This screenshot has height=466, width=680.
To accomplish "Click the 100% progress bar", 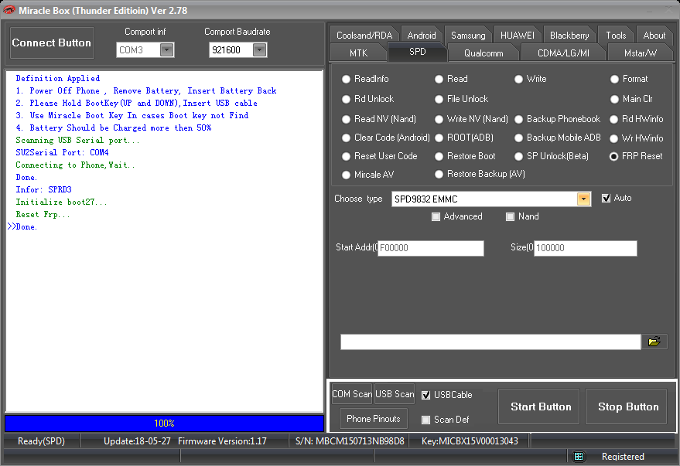I will point(164,423).
